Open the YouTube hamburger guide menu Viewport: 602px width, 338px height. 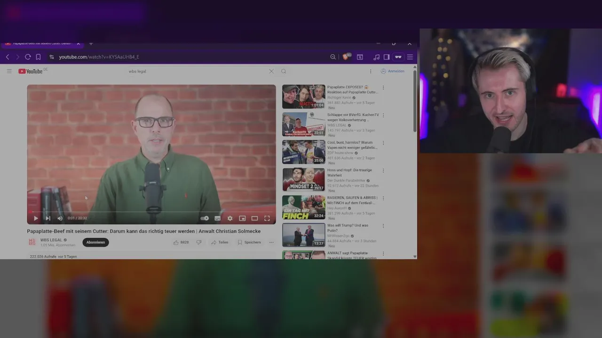tap(9, 71)
